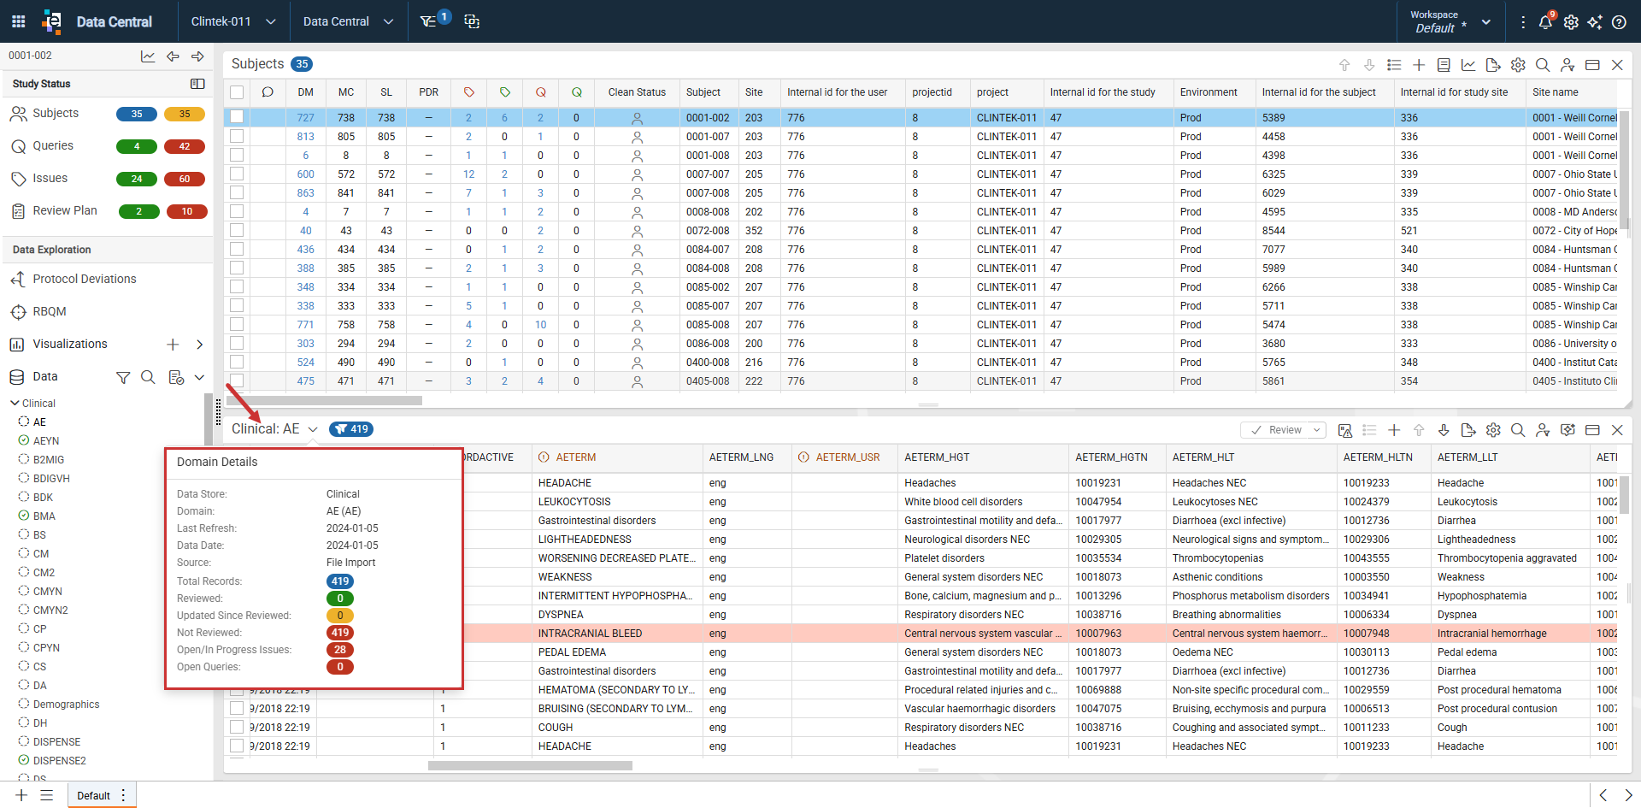
Task: Click the Subjects horizontal scrollbar
Action: [x=325, y=400]
